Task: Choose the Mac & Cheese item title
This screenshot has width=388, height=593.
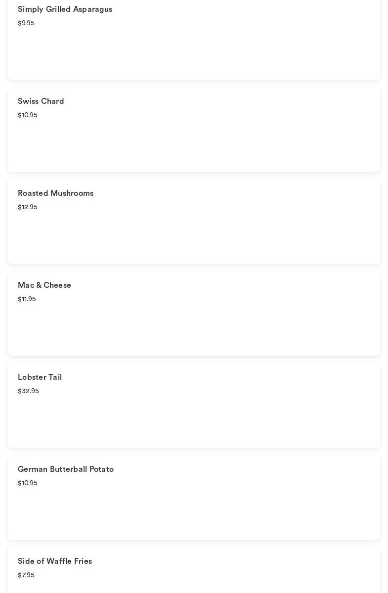Action: pos(44,285)
